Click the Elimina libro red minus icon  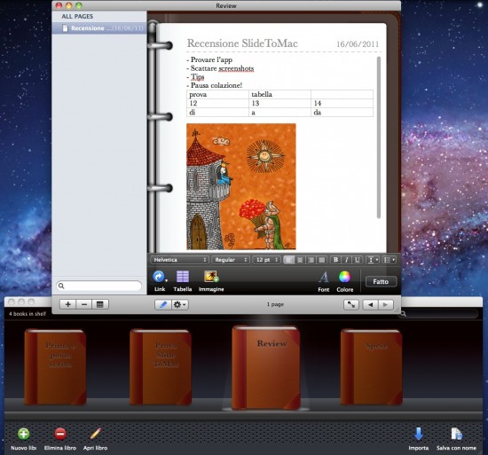(x=60, y=434)
